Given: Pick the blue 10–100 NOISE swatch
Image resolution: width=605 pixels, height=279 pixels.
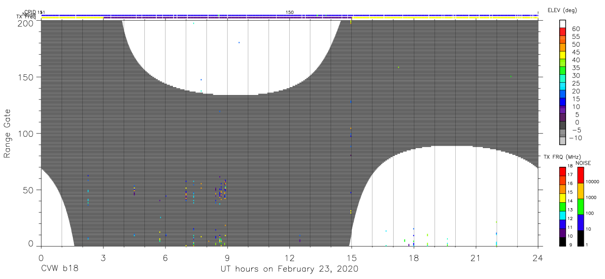Looking at the screenshot, I should (580, 222).
